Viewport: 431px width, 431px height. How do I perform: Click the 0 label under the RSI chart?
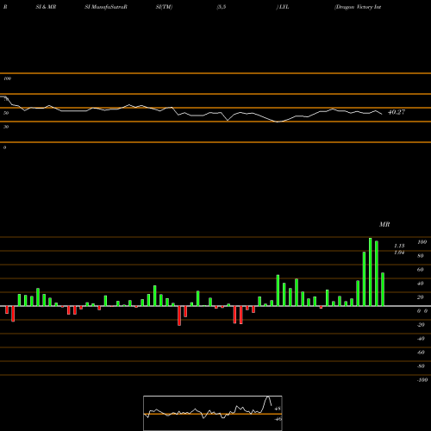tap(4, 147)
